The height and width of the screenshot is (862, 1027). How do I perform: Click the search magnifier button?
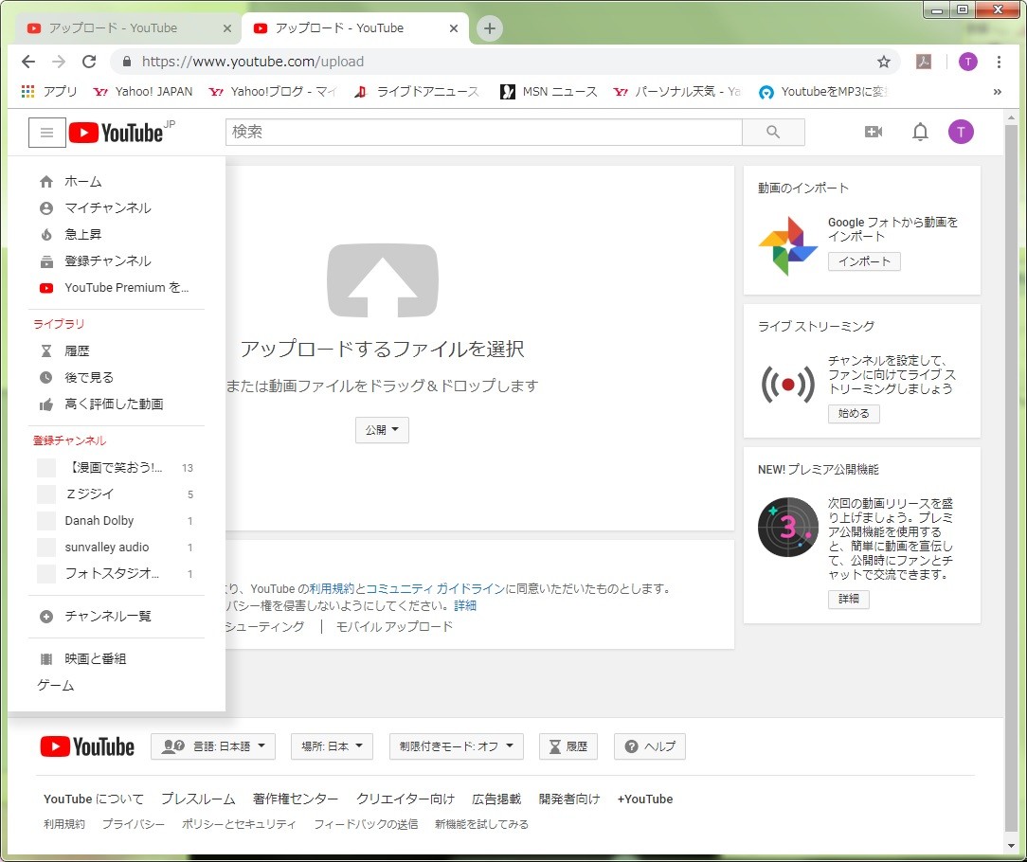pyautogui.click(x=773, y=133)
